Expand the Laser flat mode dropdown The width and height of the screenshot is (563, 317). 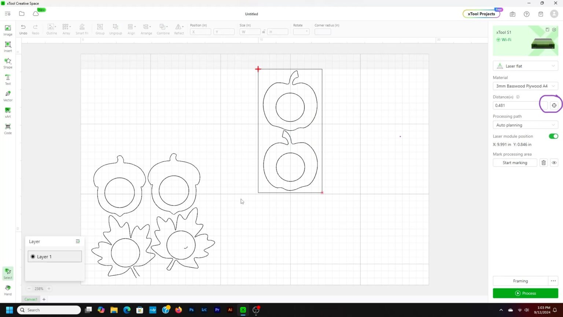click(x=525, y=66)
